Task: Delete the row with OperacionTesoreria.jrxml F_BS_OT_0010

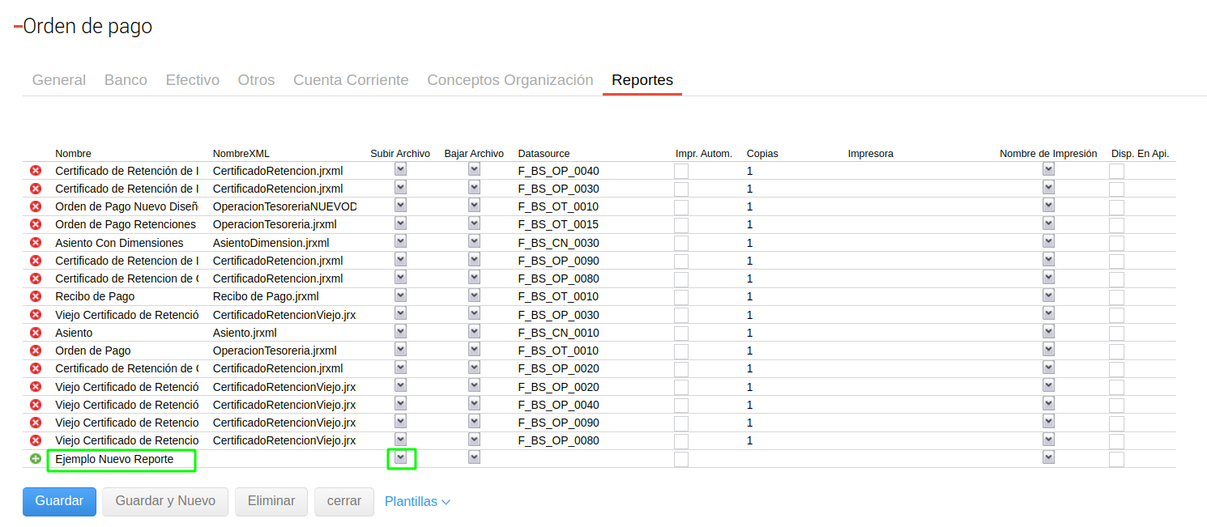Action: (36, 351)
